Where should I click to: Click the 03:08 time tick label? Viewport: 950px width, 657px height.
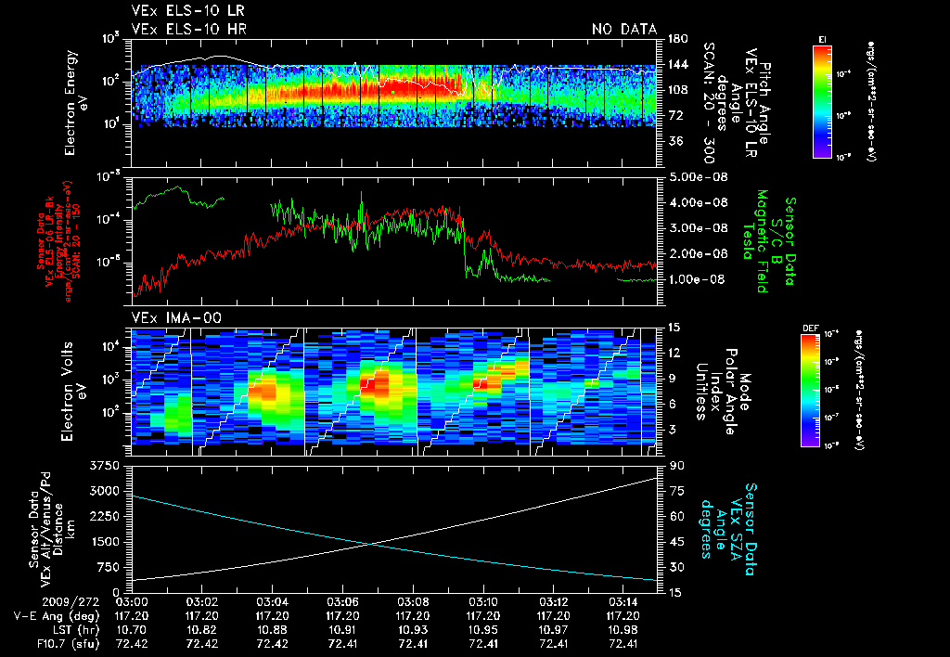coord(413,602)
